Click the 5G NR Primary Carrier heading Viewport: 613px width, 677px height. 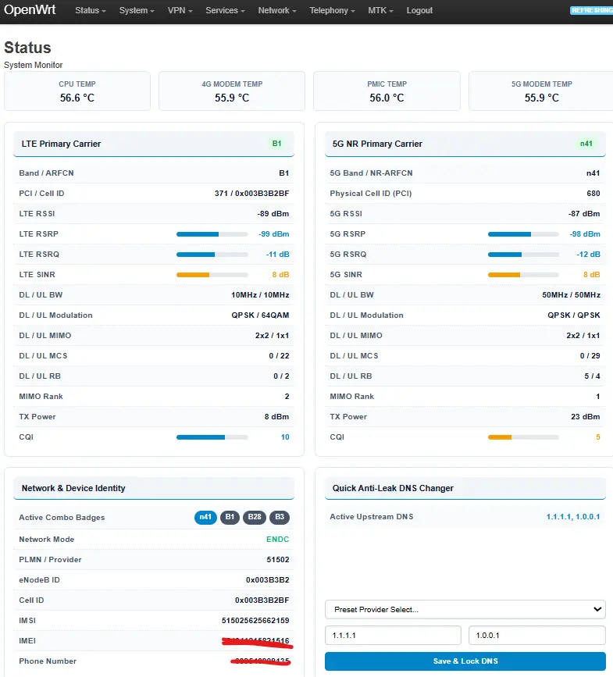[x=377, y=144]
